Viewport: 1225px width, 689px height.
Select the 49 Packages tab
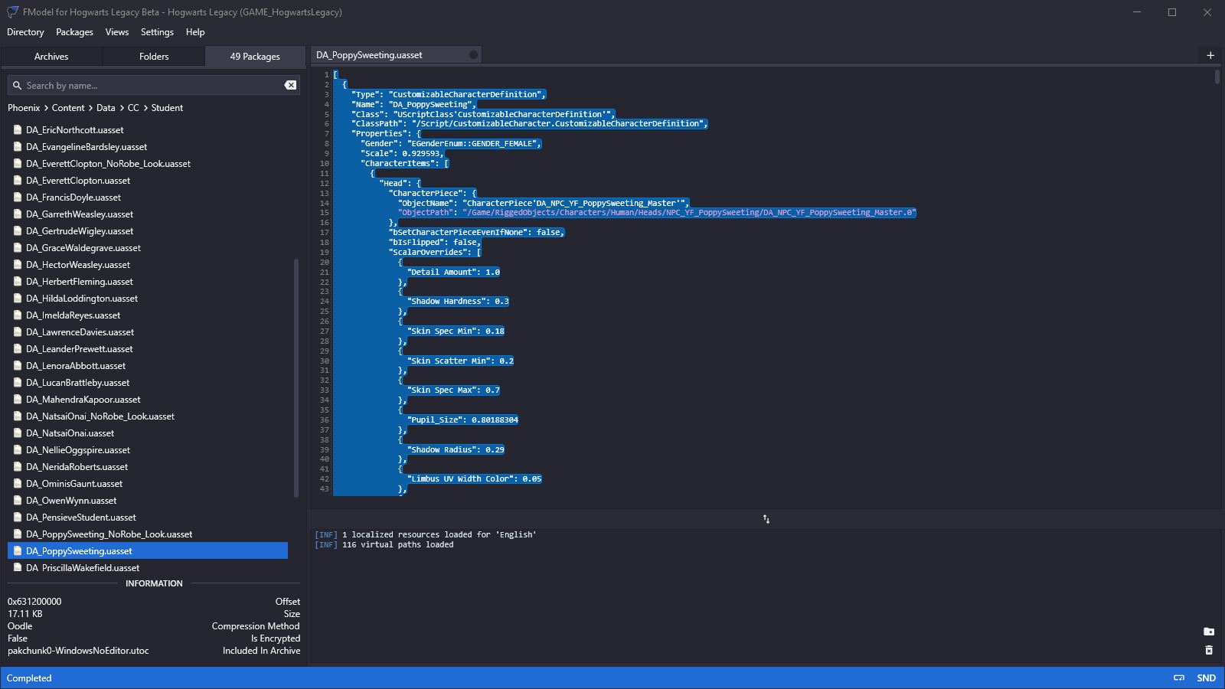(255, 57)
